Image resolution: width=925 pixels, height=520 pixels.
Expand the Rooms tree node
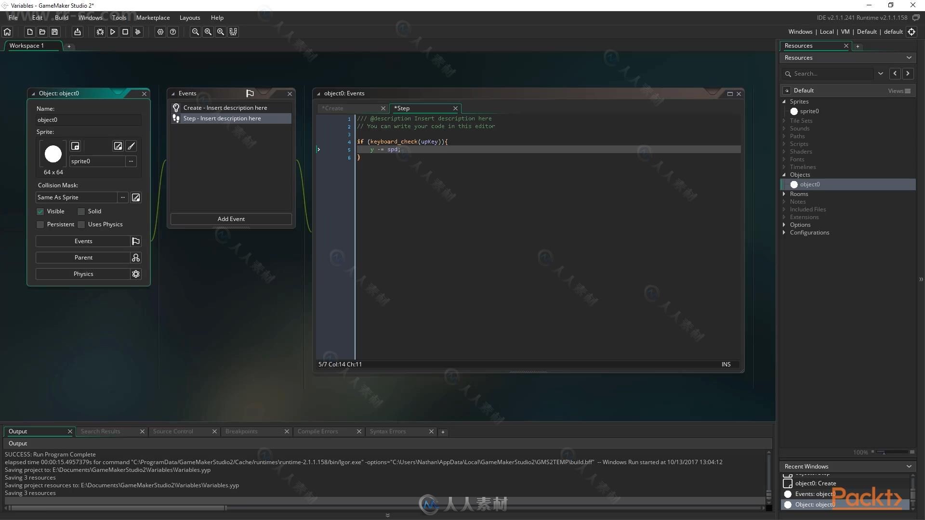pos(784,194)
